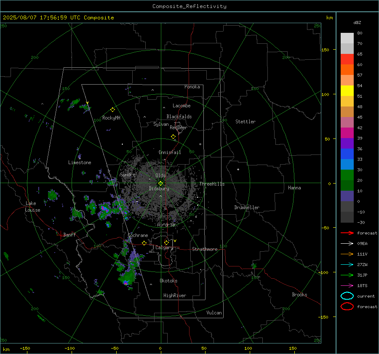Click the radar center diamond above Didsbury
The image size is (379, 354).
tap(161, 184)
